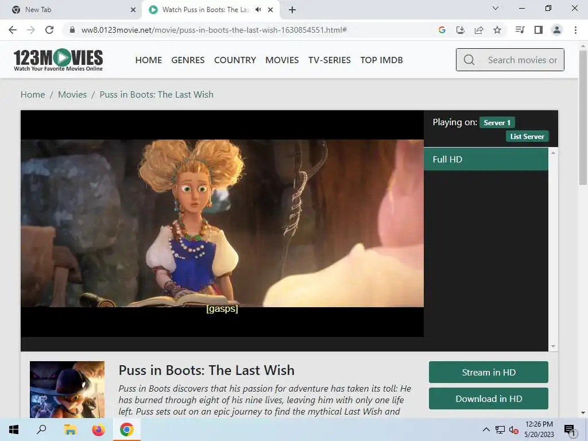Click the search magnifier icon
The height and width of the screenshot is (441, 588).
coord(469,60)
